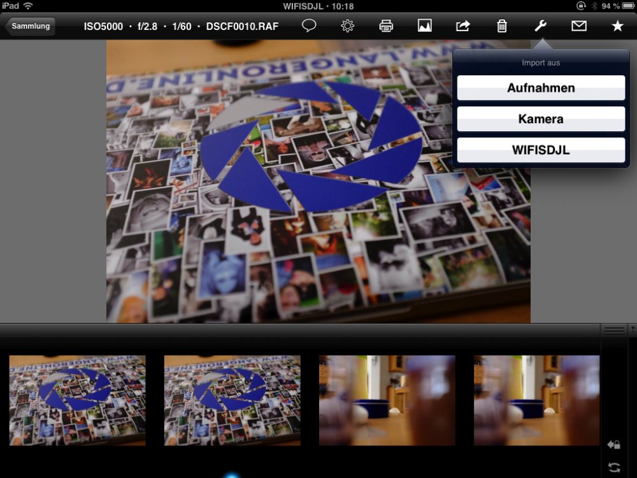Screen dimensions: 637x478
Task: Open the gear settings icon
Action: (347, 26)
